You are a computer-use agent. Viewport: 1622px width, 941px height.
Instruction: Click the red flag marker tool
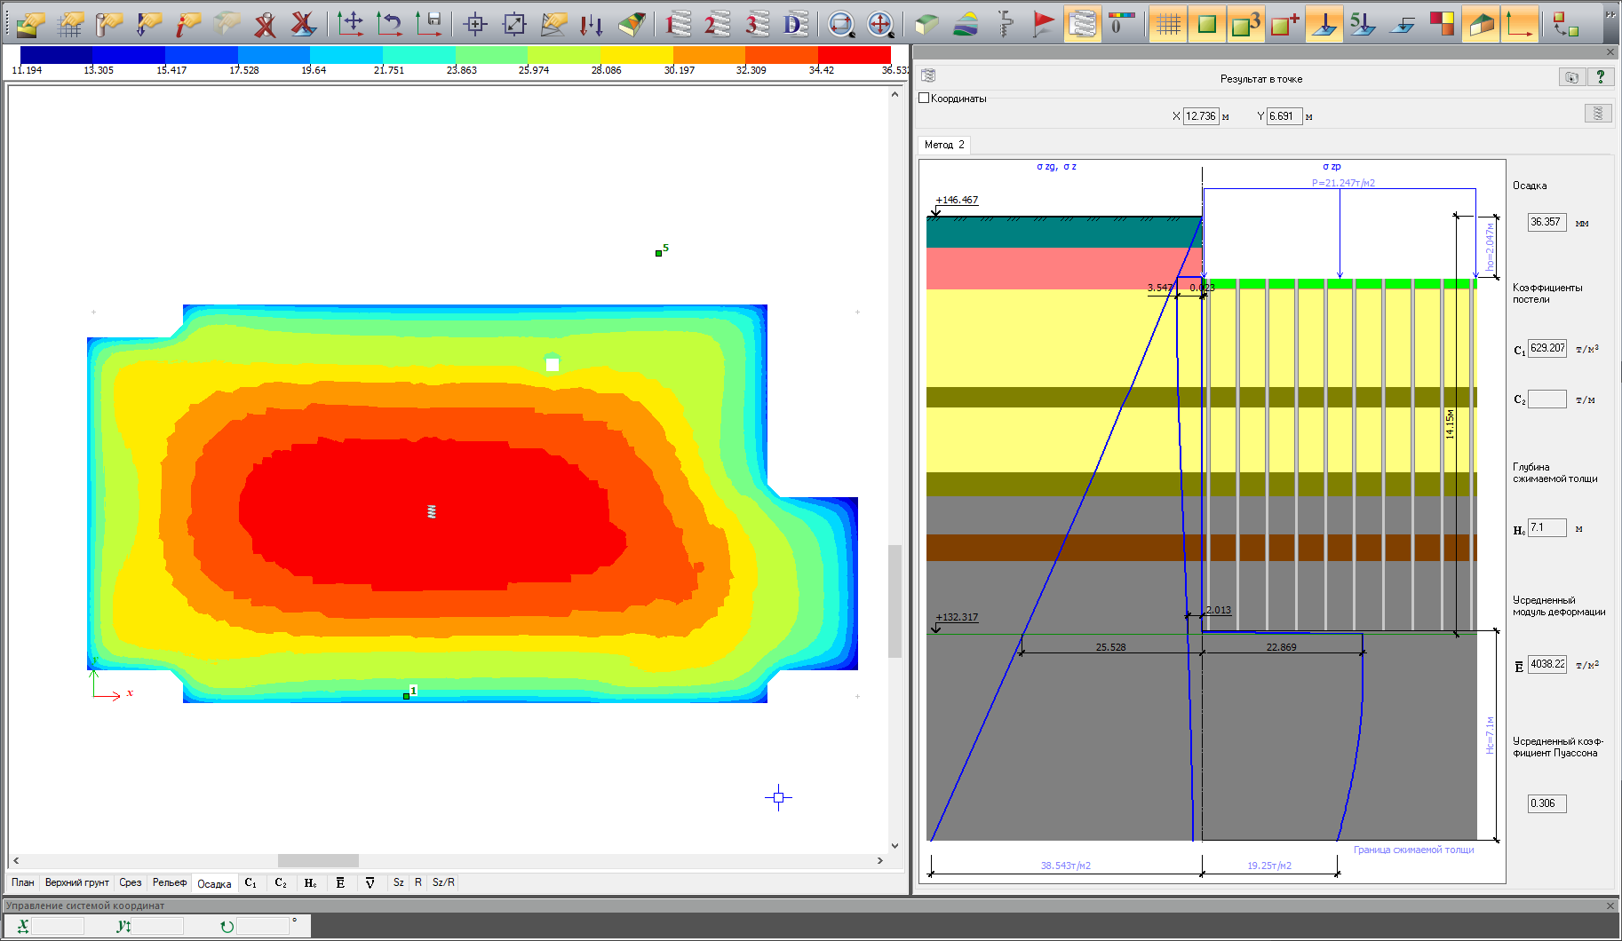click(x=1044, y=24)
